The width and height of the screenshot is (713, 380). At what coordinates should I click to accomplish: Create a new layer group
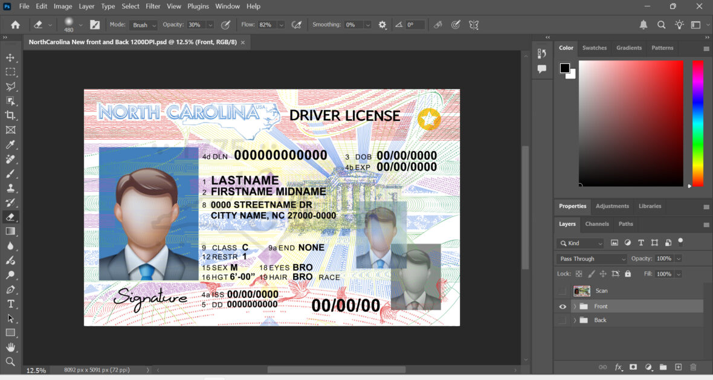pos(663,367)
